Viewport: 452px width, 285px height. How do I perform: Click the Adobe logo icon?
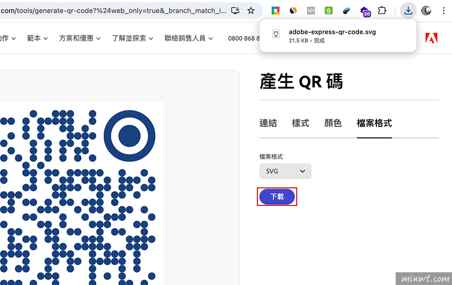pyautogui.click(x=431, y=38)
